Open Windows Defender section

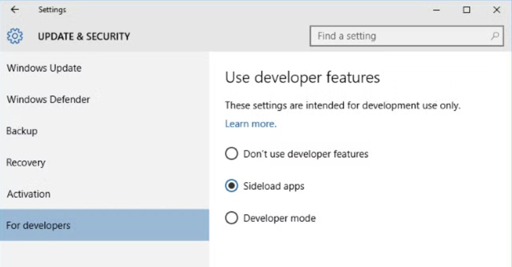(x=105, y=99)
